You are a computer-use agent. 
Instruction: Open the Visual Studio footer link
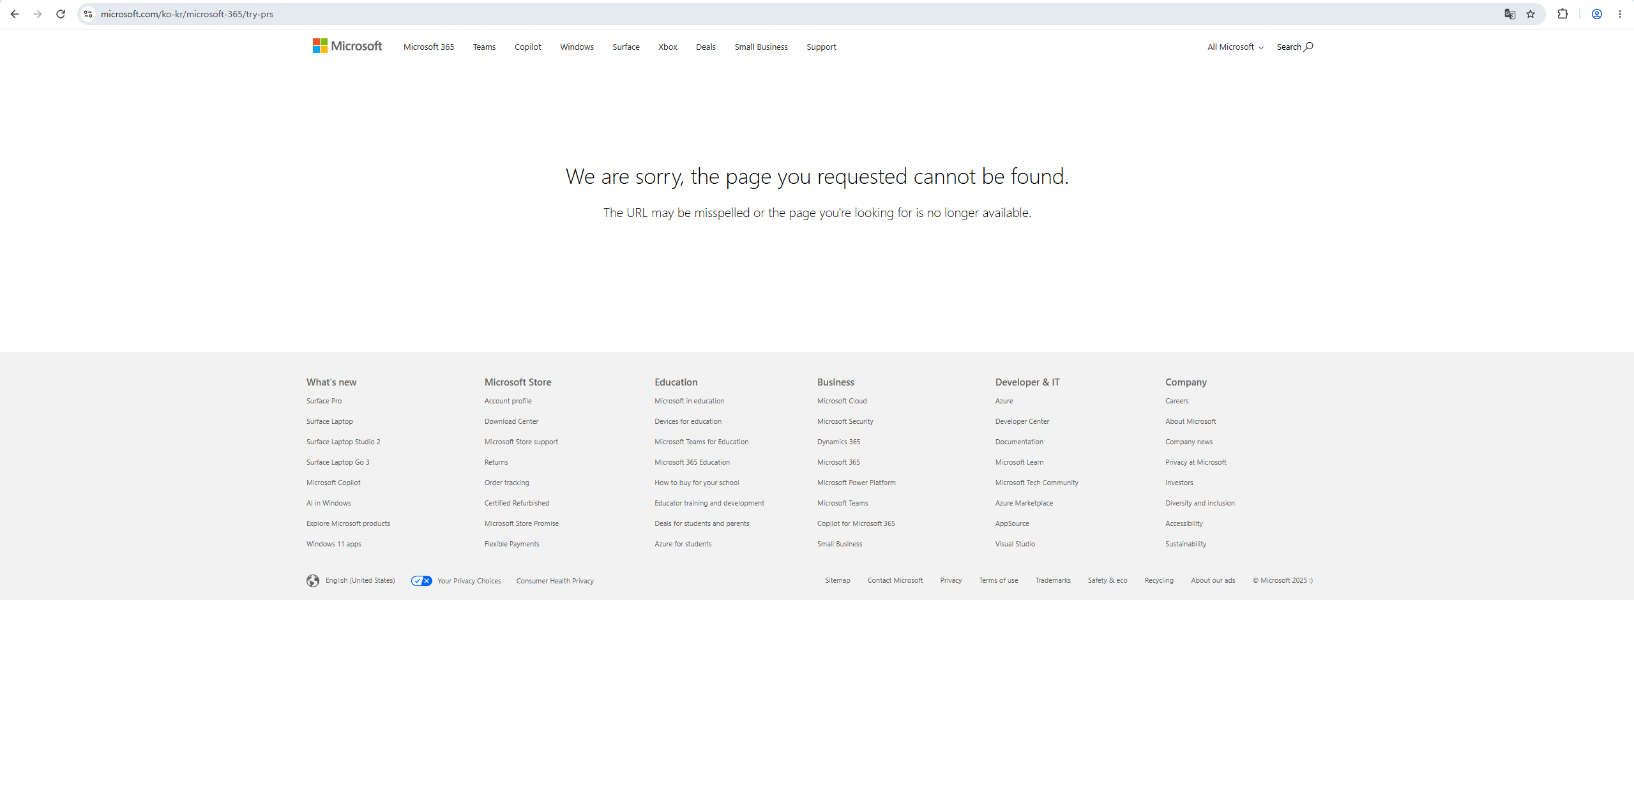pyautogui.click(x=1015, y=544)
